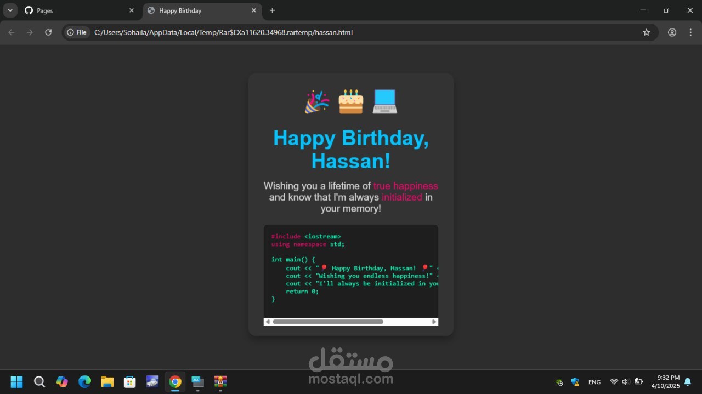Open Chrome's three-dot menu
Screen dimensions: 702x394
coord(690,32)
